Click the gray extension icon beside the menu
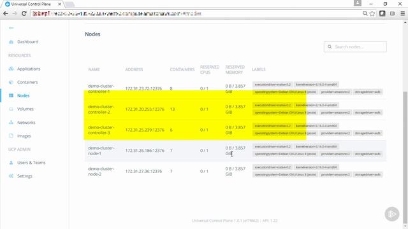 point(393,13)
